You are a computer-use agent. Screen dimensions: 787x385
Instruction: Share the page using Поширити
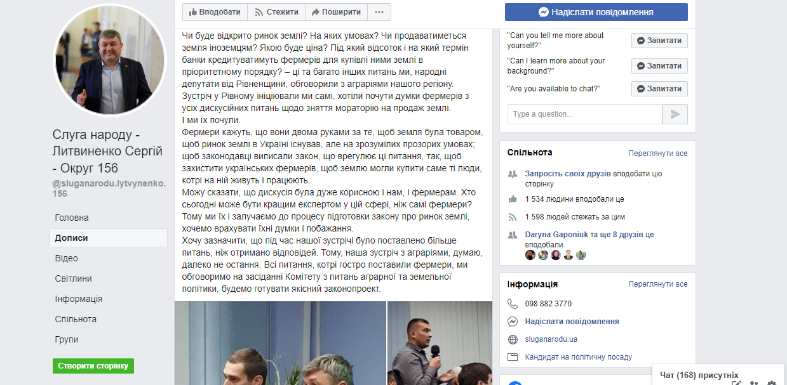[336, 12]
